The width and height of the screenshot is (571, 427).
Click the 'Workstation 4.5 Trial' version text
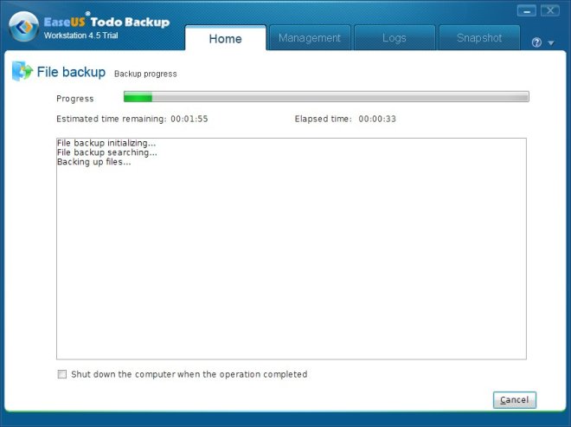coord(80,36)
